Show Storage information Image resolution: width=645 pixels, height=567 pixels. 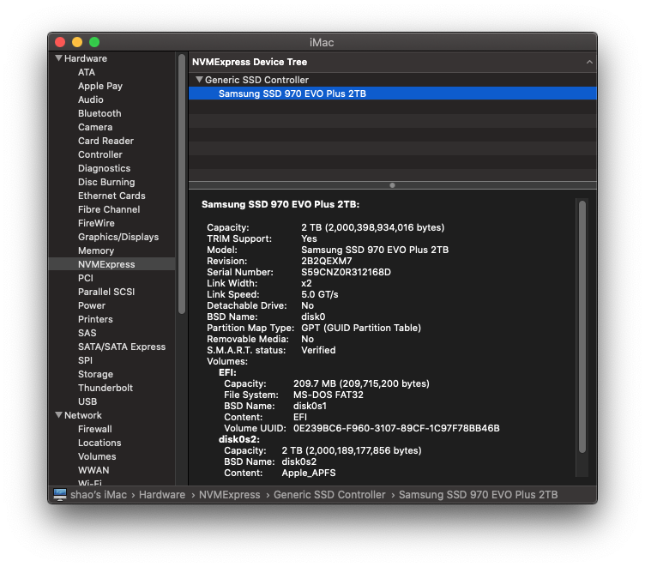coord(95,374)
